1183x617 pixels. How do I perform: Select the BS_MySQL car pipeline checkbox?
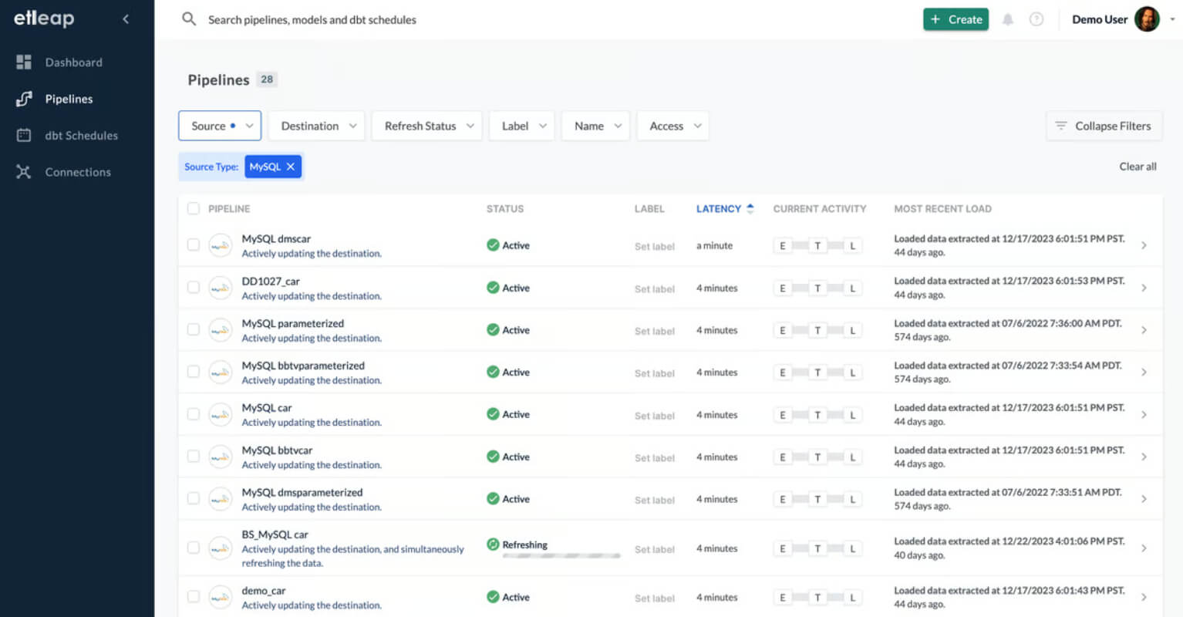[194, 548]
